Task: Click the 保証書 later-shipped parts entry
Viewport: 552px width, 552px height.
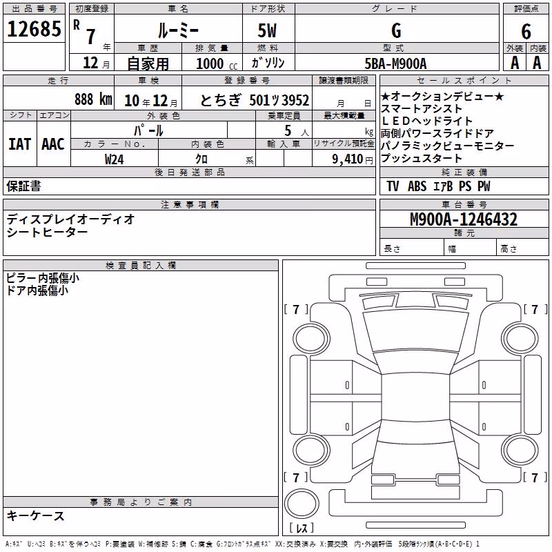Action: pos(23,186)
